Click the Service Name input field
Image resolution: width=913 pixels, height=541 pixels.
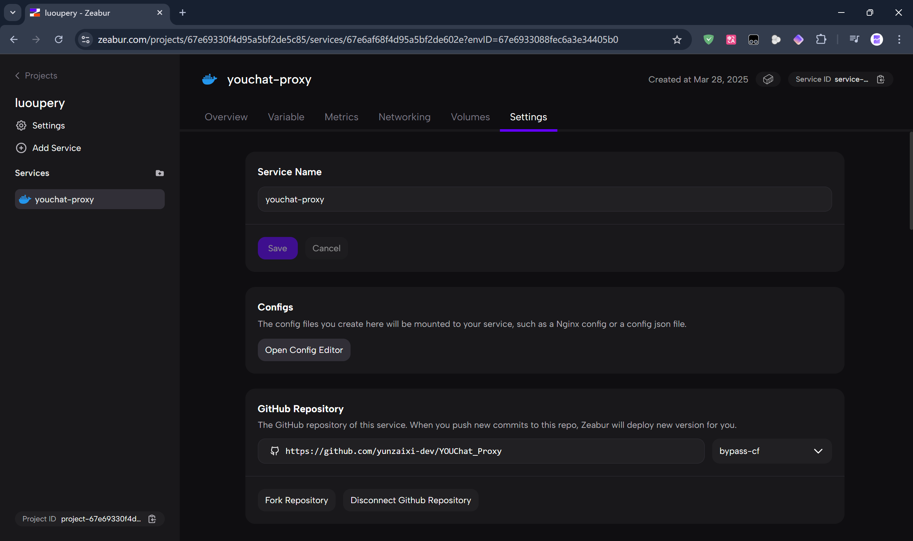(544, 199)
